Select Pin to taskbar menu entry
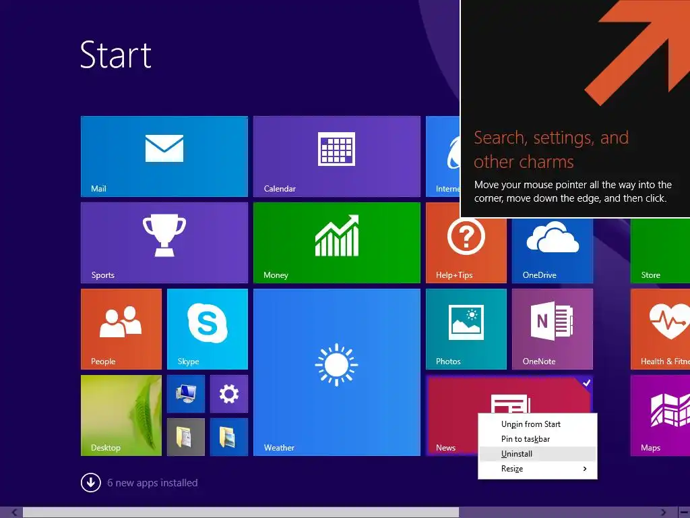 (537, 439)
